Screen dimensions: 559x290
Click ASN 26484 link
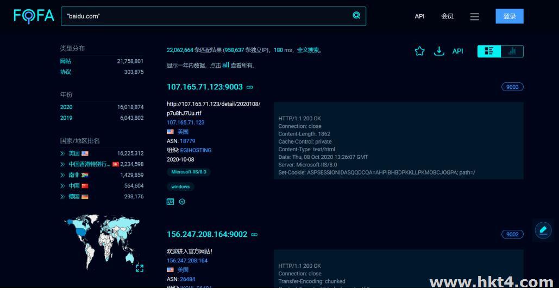[187, 279]
